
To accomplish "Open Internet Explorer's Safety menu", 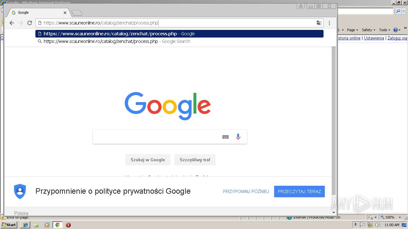I will tap(368, 30).
